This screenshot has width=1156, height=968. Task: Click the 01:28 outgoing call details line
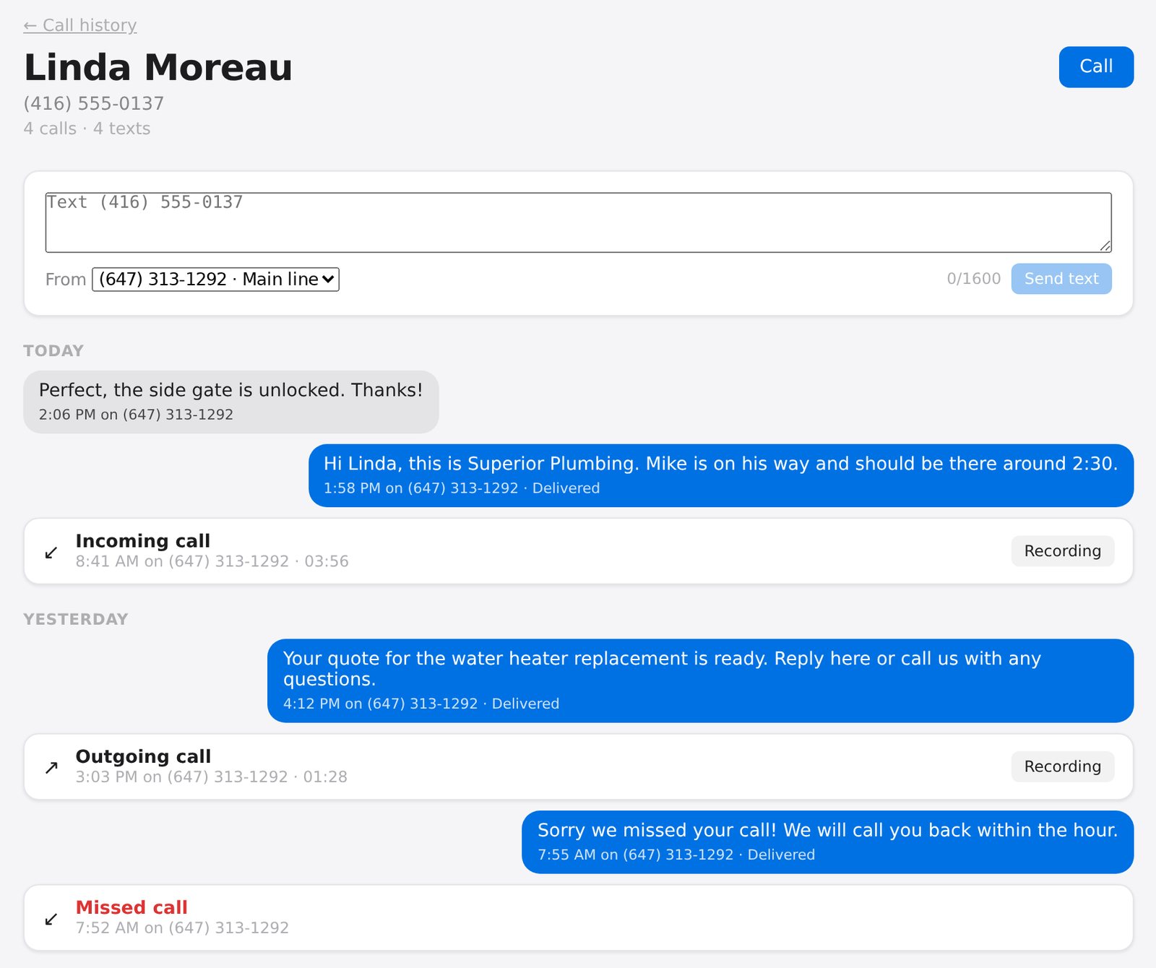212,777
